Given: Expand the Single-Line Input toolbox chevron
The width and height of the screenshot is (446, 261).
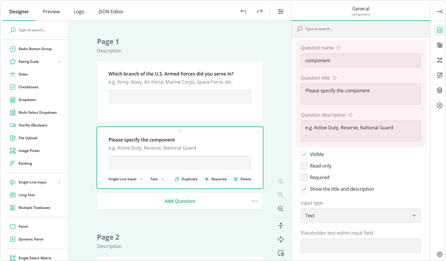Looking at the screenshot, I should click(x=60, y=182).
